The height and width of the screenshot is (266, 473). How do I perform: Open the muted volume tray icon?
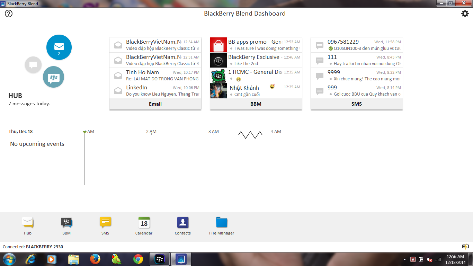[430, 259]
